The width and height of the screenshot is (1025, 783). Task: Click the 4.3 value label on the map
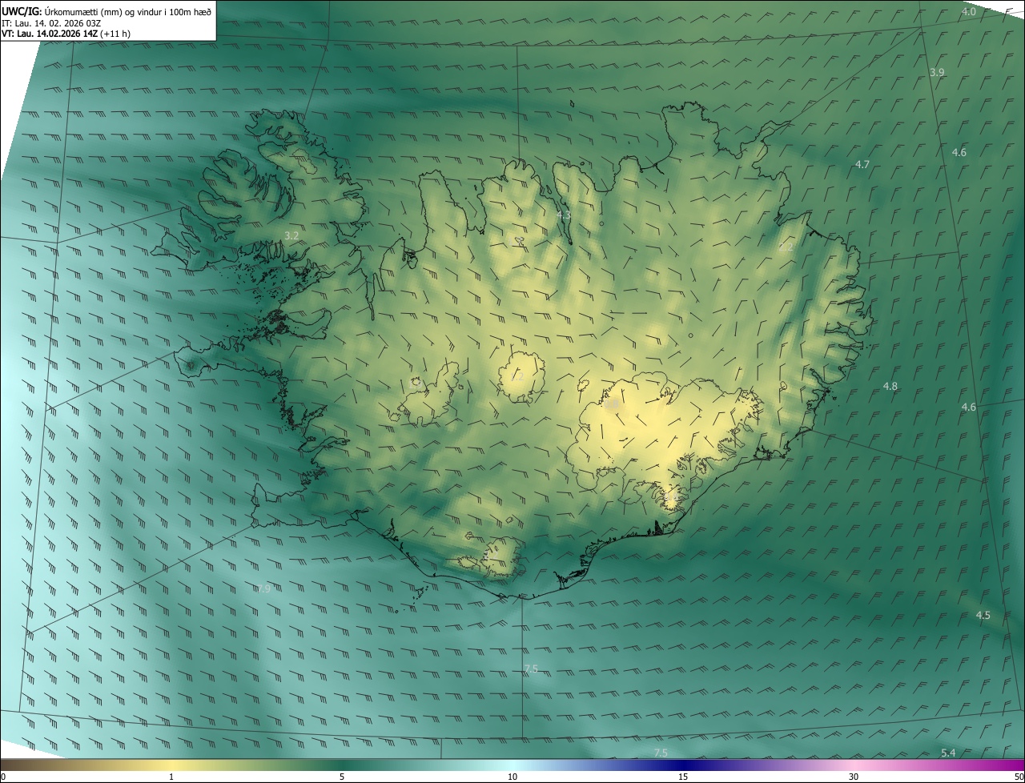tap(564, 215)
